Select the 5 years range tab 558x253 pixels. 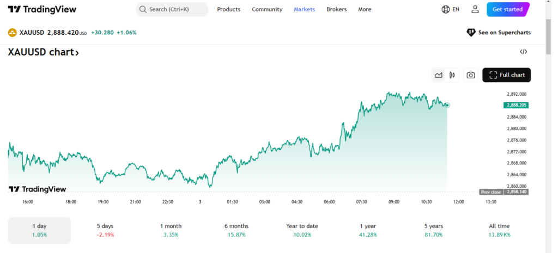(433, 230)
